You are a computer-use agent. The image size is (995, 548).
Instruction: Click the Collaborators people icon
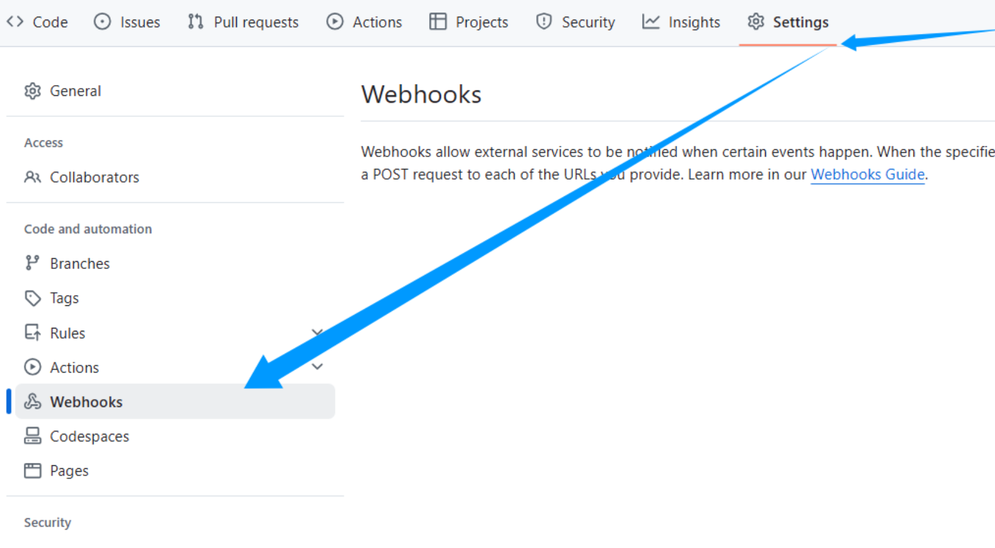point(33,177)
